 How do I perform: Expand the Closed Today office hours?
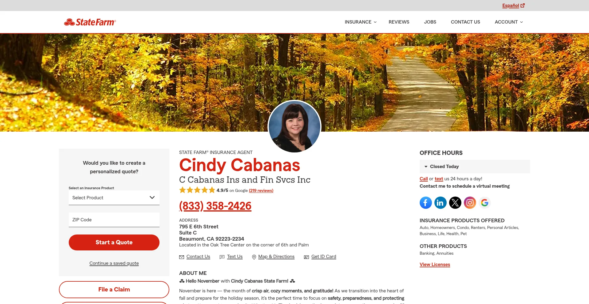coord(475,167)
